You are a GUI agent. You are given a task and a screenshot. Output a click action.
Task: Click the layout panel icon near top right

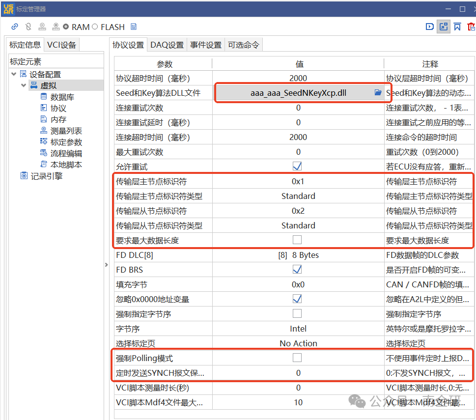pos(444,27)
